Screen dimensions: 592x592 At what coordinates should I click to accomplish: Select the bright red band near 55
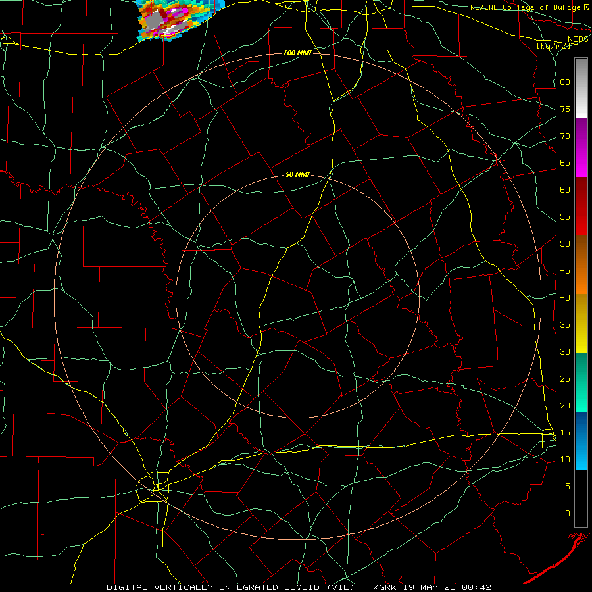(581, 223)
